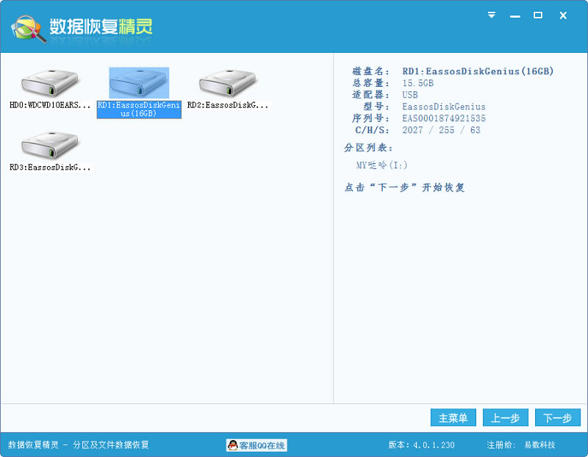Click the RD3:EassosDiskG... label text
Viewport: 588px width, 457px height.
(x=50, y=168)
